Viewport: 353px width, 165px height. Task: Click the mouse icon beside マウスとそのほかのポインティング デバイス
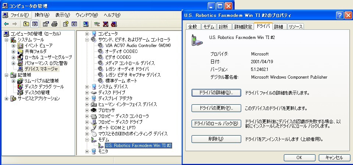pos(94,134)
